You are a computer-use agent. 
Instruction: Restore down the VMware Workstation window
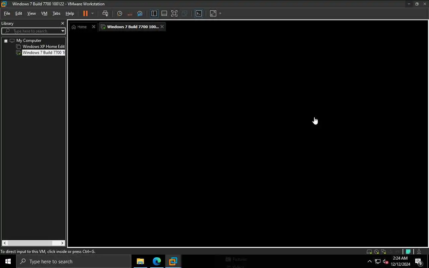(x=417, y=4)
